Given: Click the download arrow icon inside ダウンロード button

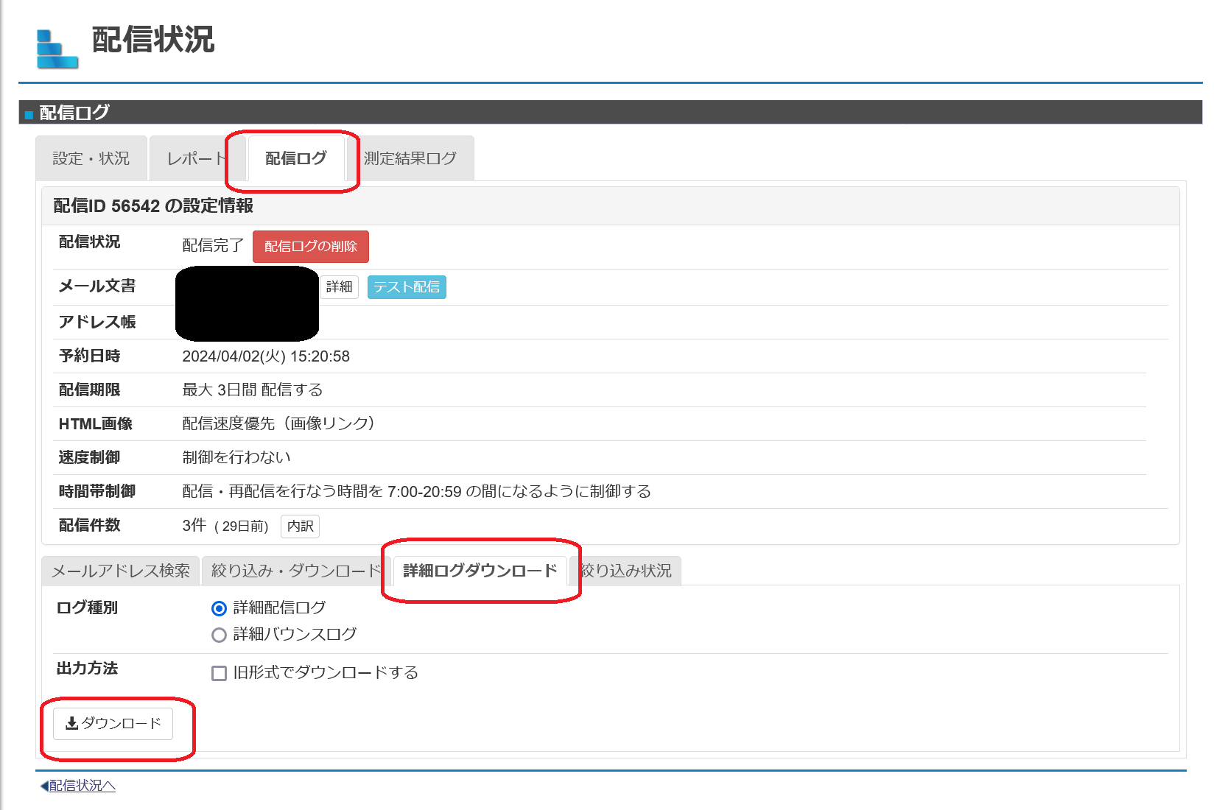Looking at the screenshot, I should pos(72,724).
